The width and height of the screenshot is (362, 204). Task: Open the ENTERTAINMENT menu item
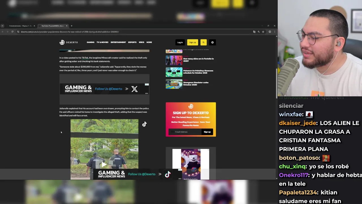point(118,42)
